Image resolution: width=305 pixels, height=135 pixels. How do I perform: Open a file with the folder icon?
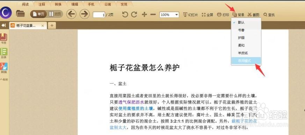click(20, 14)
